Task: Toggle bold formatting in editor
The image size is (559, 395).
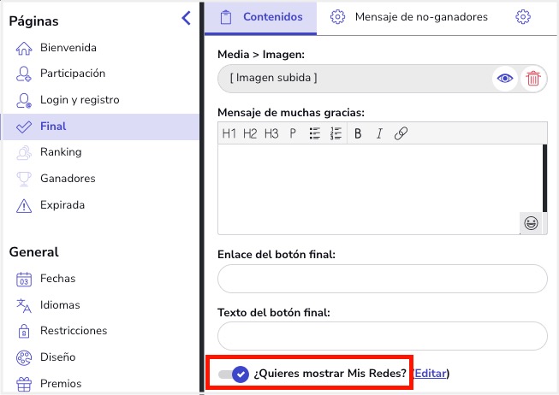Action: [358, 133]
